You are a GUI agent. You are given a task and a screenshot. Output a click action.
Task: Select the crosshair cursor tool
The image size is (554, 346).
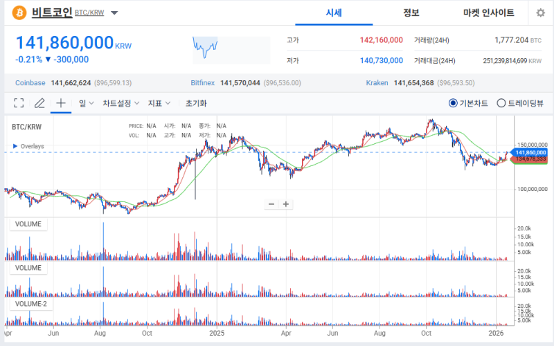[61, 103]
